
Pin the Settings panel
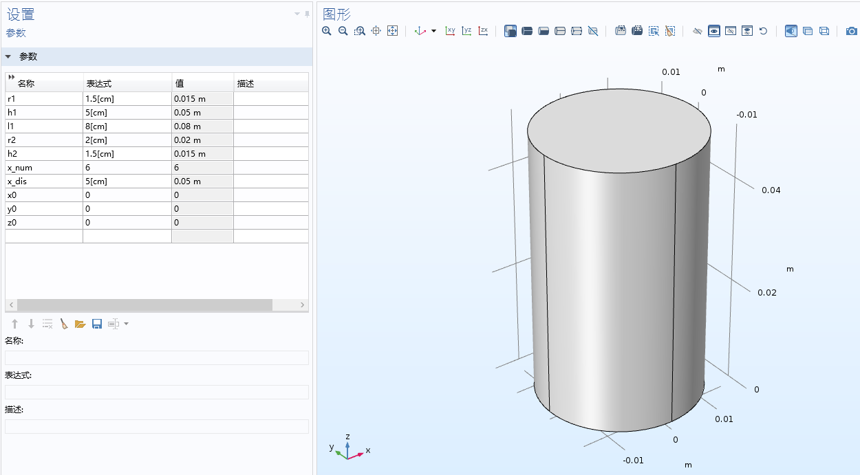[x=307, y=14]
